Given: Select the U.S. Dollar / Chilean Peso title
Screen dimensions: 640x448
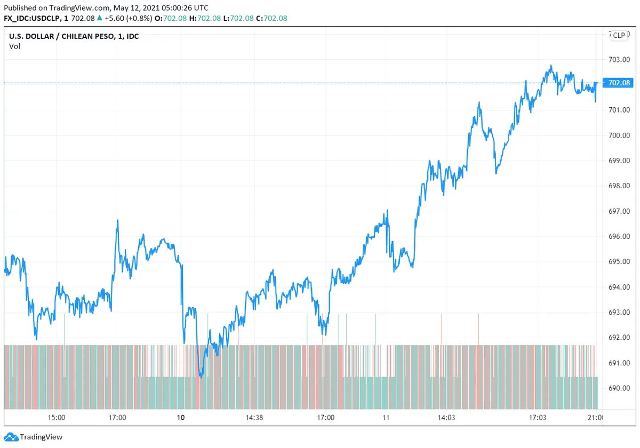Looking at the screenshot, I should click(74, 36).
